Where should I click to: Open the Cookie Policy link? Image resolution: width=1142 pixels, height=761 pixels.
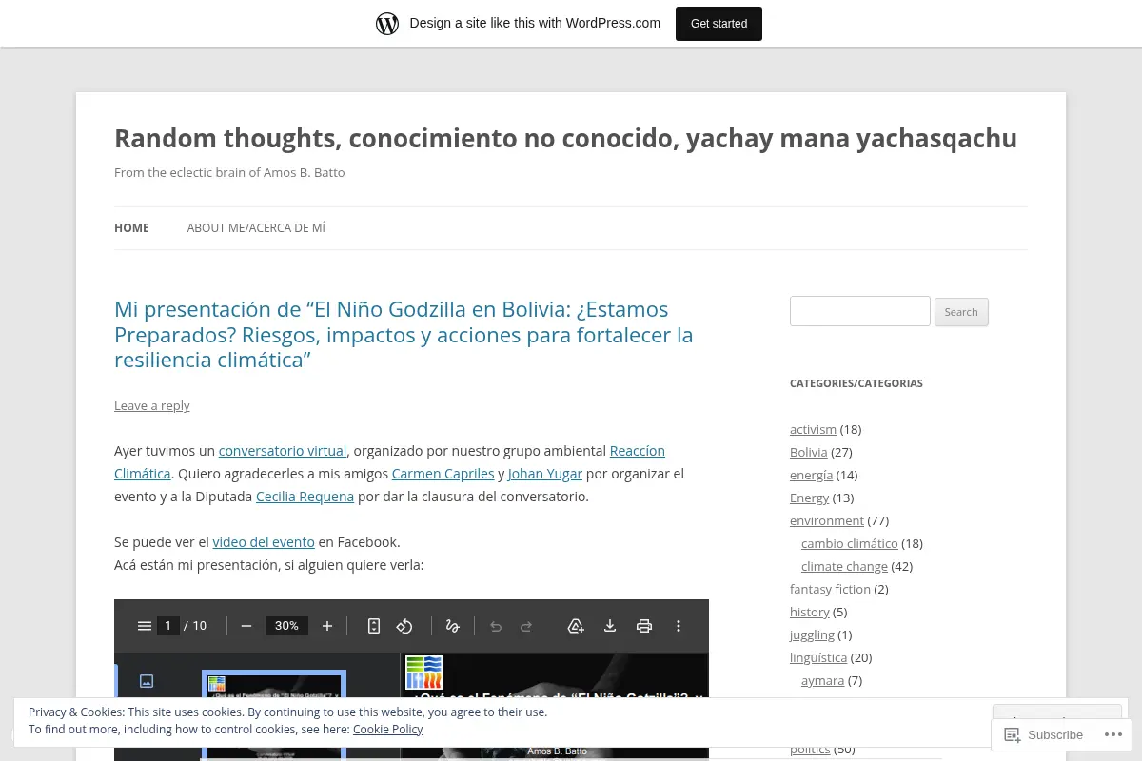[x=387, y=730]
